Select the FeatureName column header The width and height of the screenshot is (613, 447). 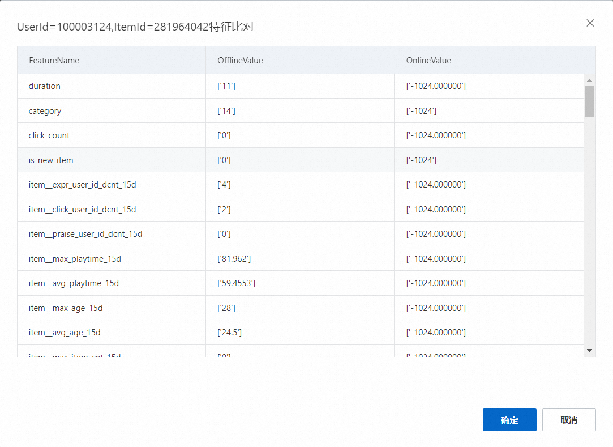coord(54,60)
